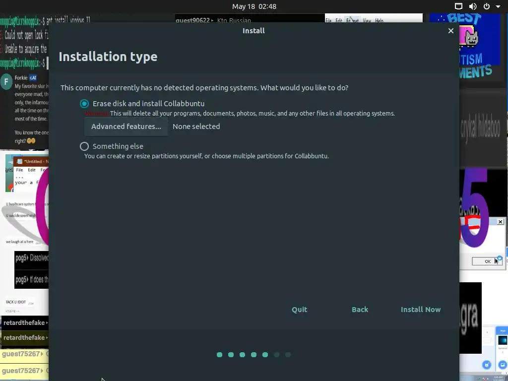Click the Installation type heading
Screen dimensions: 508x381
coord(108,57)
